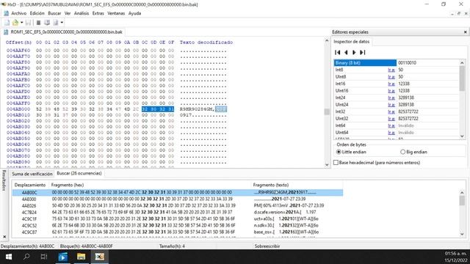Open the Análisis menu

pos(82,13)
